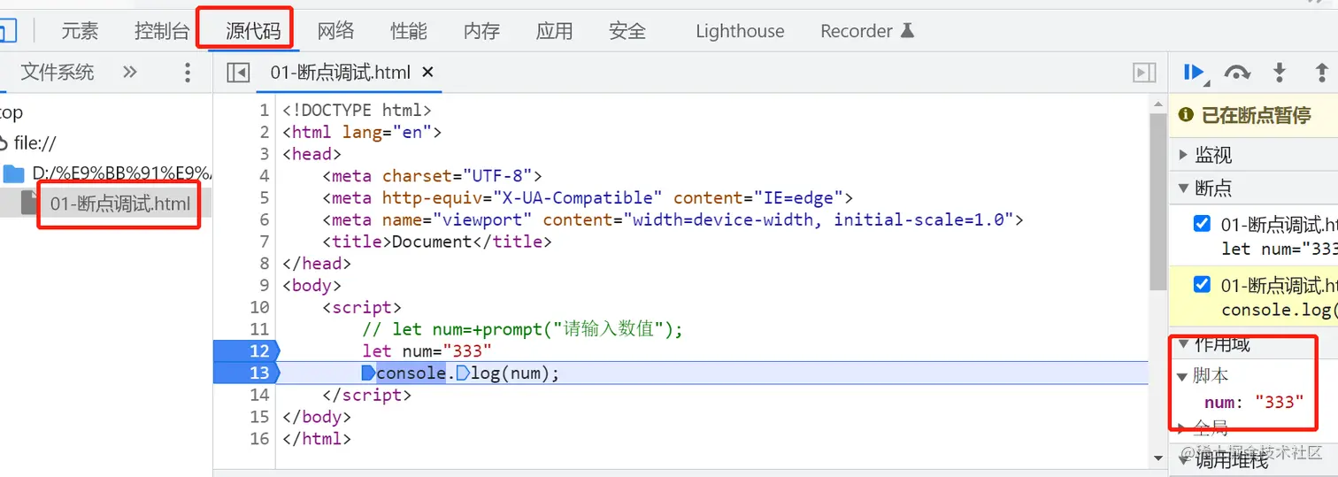Select the 文件系统 Filesystem navigator tab
This screenshot has height=477, width=1338.
point(57,73)
